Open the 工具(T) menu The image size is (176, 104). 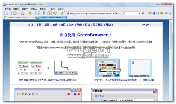pyautogui.click(x=52, y=9)
